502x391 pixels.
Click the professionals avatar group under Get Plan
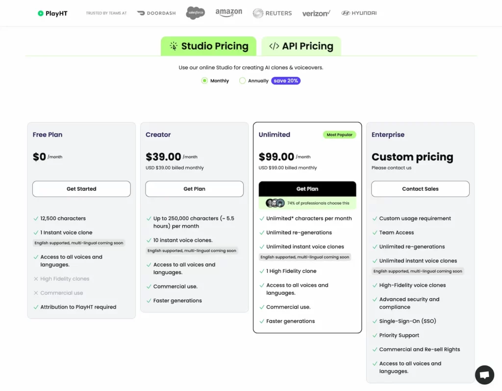click(x=275, y=203)
